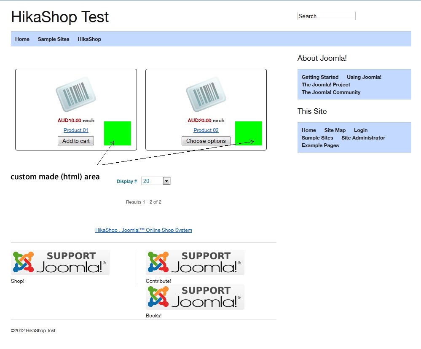Click the Contribute! caption text

point(158,281)
